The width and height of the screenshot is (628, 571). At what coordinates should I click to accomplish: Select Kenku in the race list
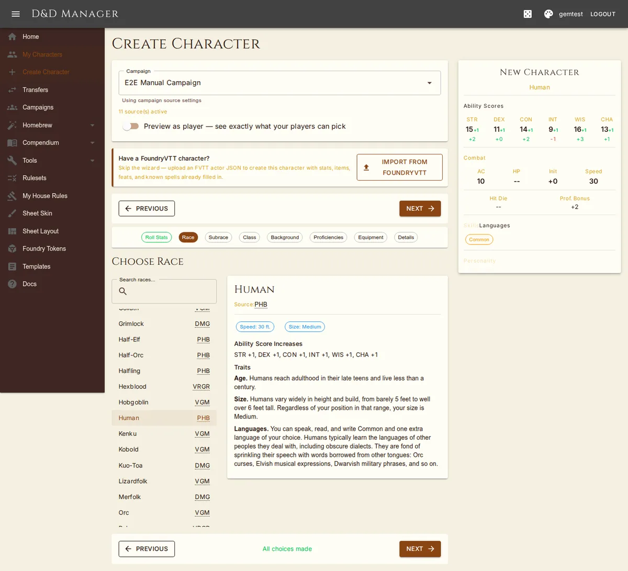[164, 434]
